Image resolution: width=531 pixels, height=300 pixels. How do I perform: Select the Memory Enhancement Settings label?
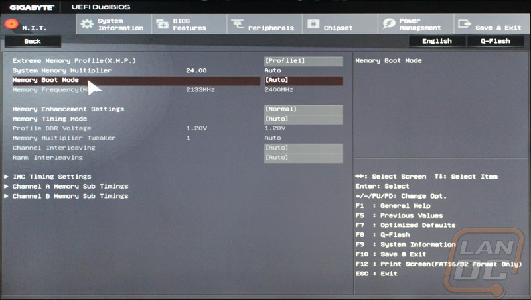click(68, 109)
